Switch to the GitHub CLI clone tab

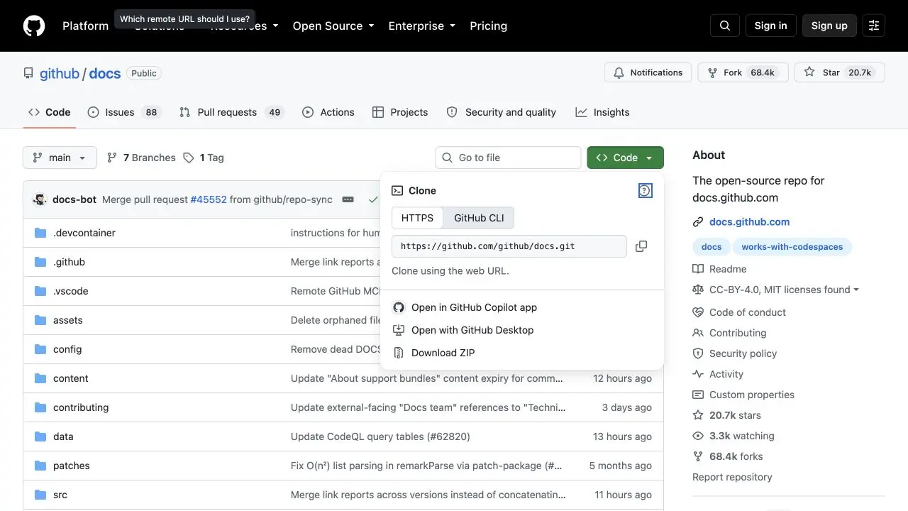click(x=479, y=218)
